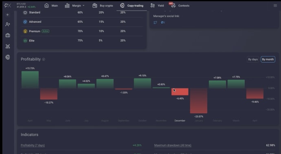Open the Yield tab
The height and width of the screenshot is (154, 281).
tap(161, 6)
